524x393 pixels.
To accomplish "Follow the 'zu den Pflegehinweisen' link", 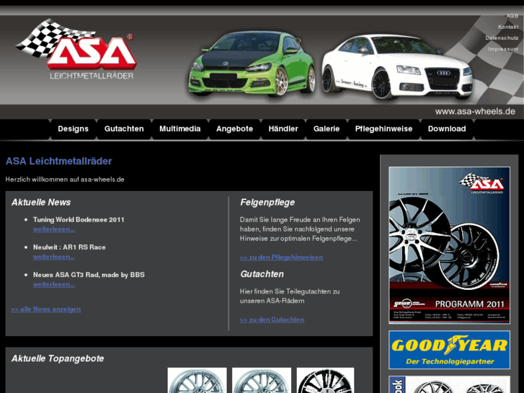I will (281, 257).
